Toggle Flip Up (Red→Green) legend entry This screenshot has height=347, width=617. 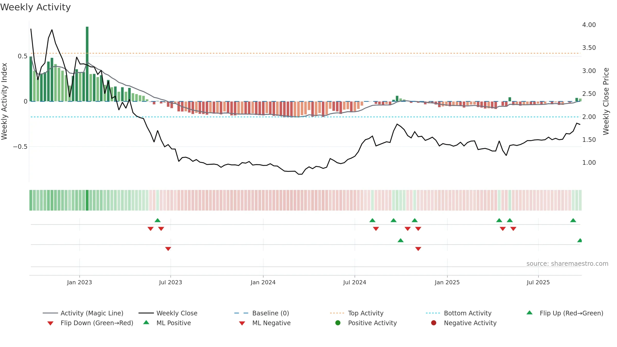(x=565, y=313)
